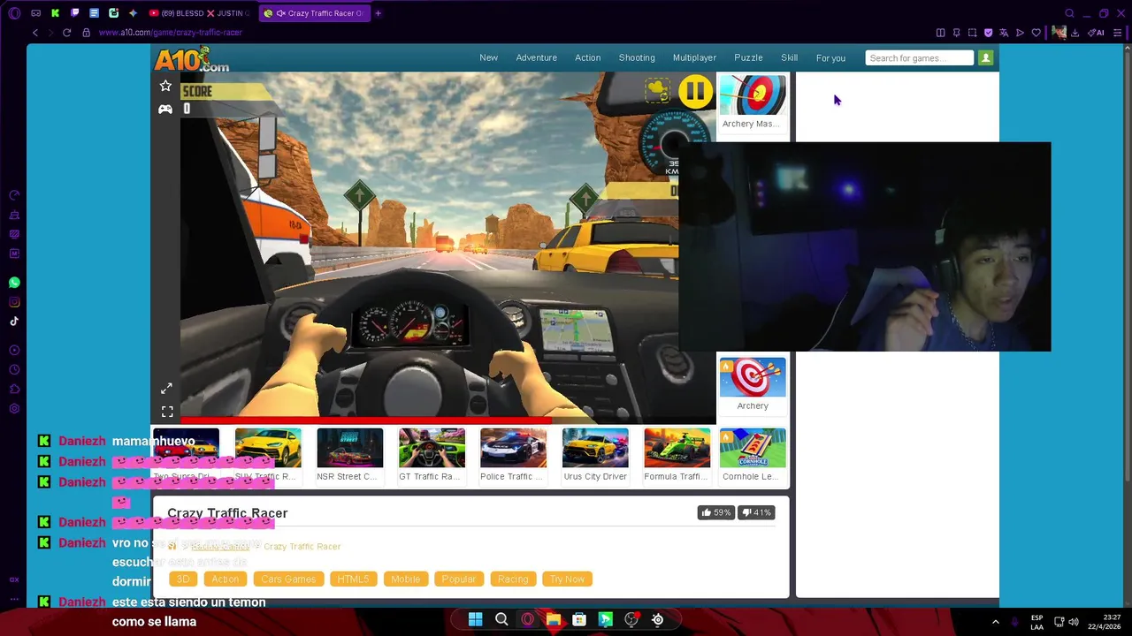Show hidden tray icons chevron

pyautogui.click(x=995, y=621)
